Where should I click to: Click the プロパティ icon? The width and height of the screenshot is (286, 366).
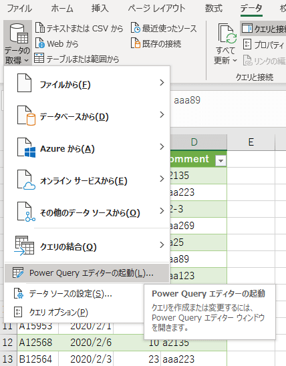point(247,44)
